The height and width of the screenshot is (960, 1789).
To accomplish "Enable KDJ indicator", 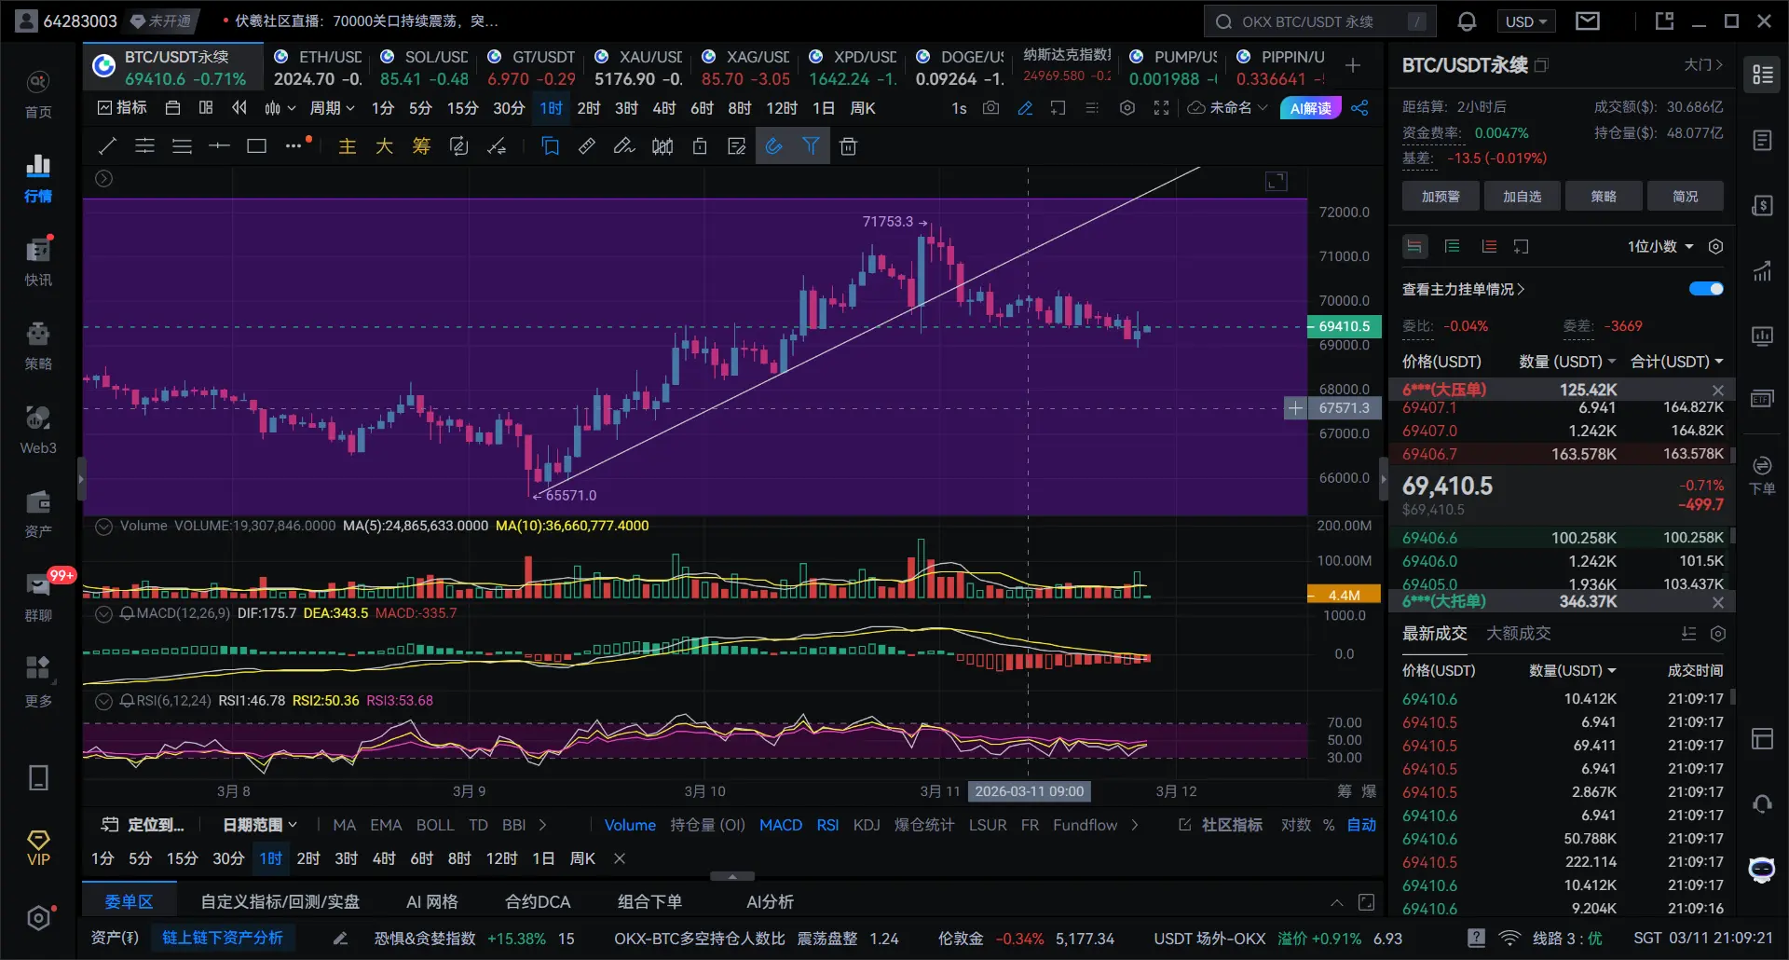I will click(x=867, y=825).
